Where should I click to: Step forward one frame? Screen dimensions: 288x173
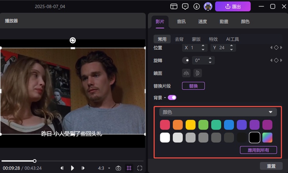coord(83,168)
